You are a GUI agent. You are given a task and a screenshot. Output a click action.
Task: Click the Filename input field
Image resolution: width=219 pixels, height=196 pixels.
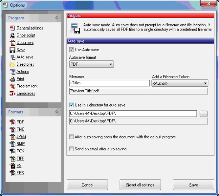pyautogui.click(x=109, y=83)
